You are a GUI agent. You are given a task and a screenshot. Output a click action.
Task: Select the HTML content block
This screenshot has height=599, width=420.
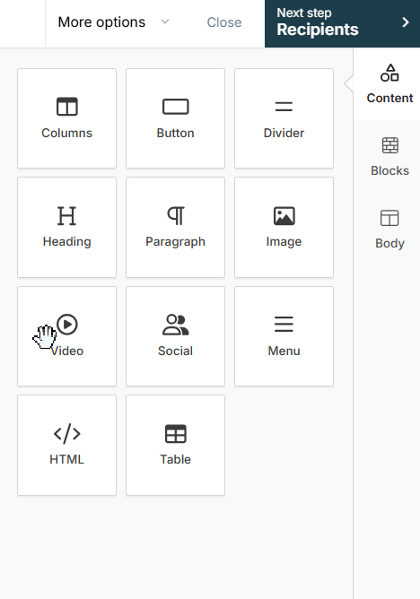[x=67, y=445]
